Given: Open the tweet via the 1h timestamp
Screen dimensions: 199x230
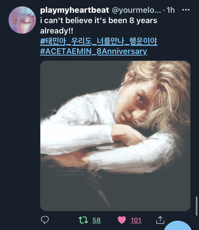Looking at the screenshot, I should pos(171,10).
